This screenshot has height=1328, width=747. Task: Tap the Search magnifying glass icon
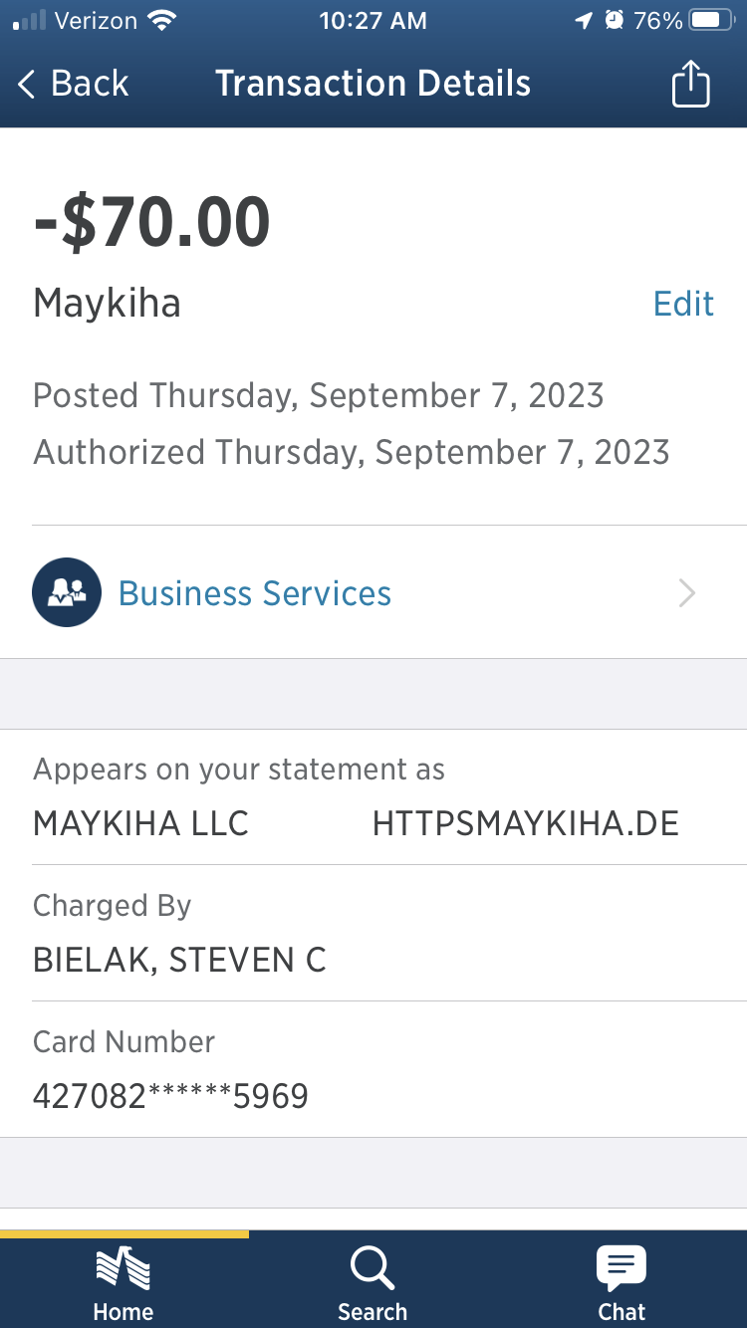point(372,1269)
